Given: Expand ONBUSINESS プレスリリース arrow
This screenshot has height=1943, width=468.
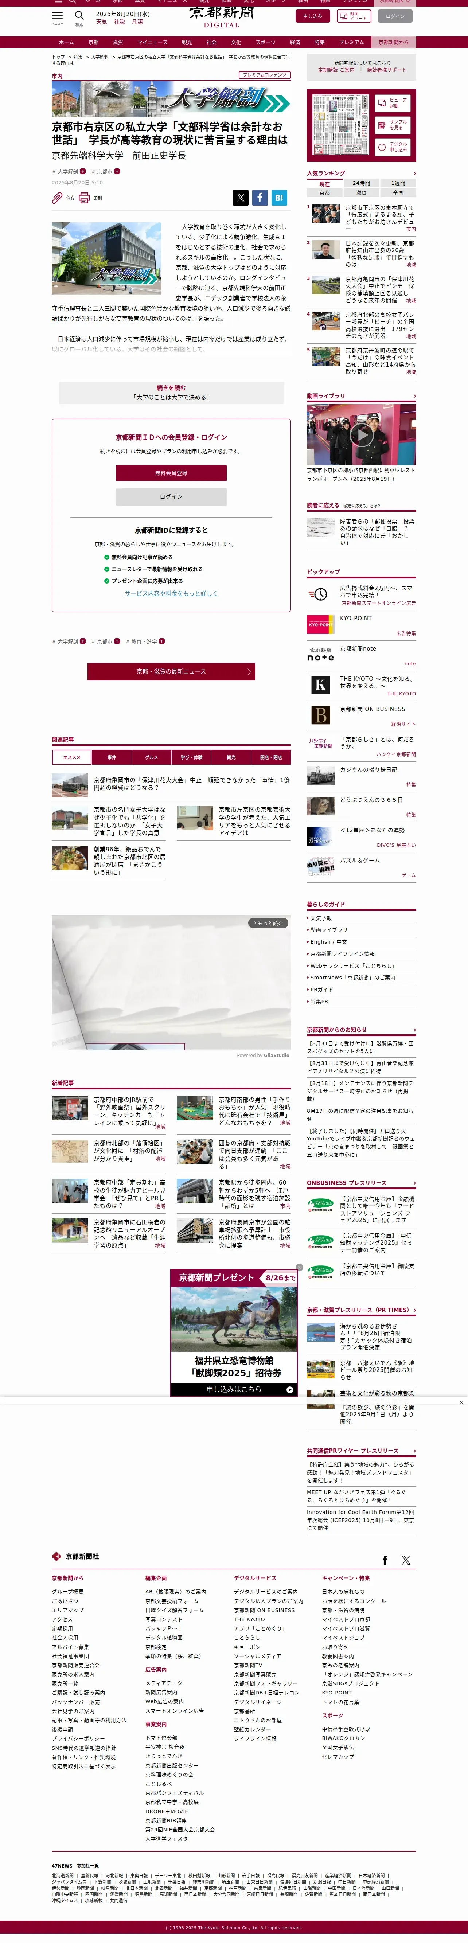Looking at the screenshot, I should tap(414, 1183).
